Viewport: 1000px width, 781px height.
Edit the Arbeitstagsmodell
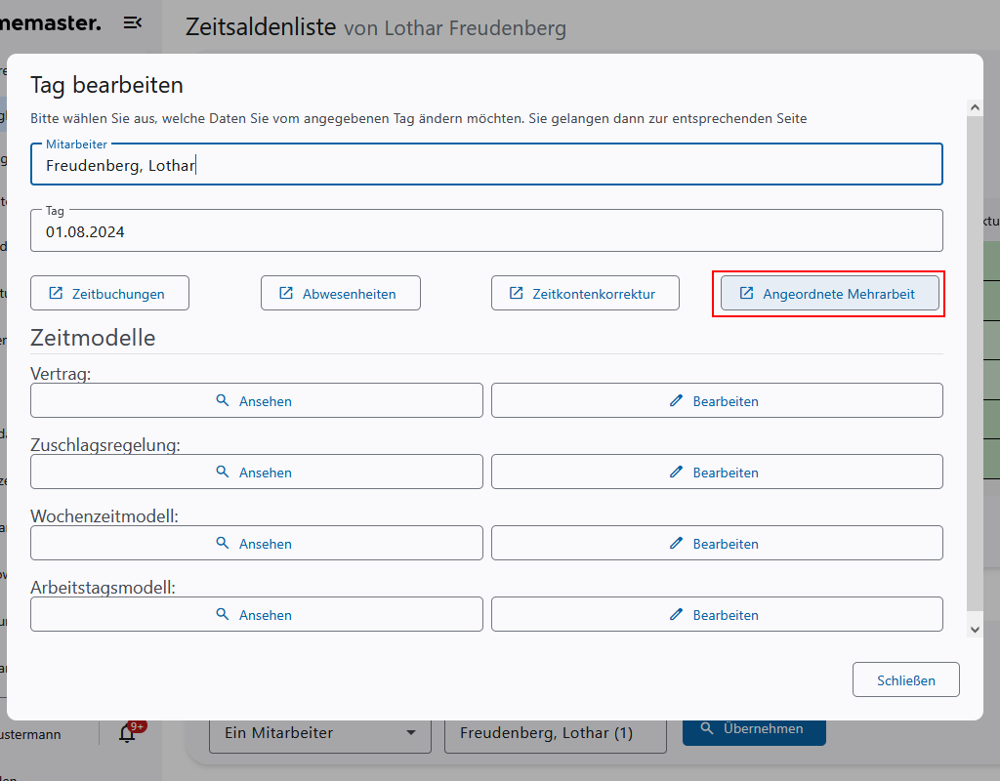pyautogui.click(x=716, y=614)
